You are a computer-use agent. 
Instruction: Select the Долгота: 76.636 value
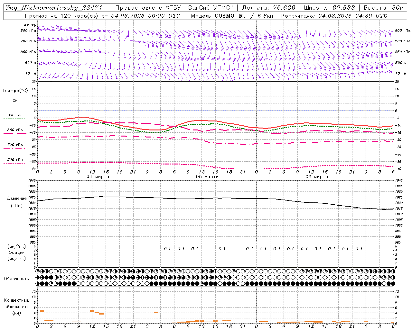pos(268,8)
